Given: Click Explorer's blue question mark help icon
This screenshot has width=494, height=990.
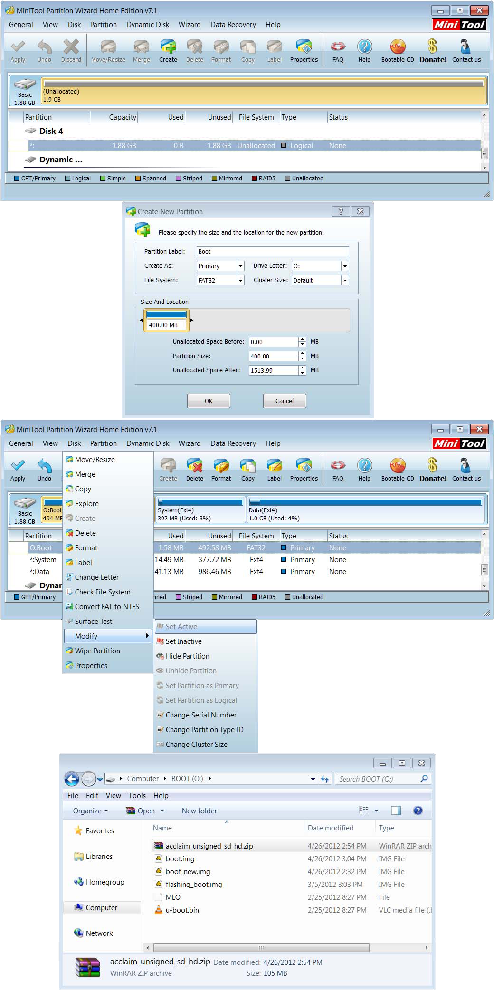Looking at the screenshot, I should [x=418, y=811].
